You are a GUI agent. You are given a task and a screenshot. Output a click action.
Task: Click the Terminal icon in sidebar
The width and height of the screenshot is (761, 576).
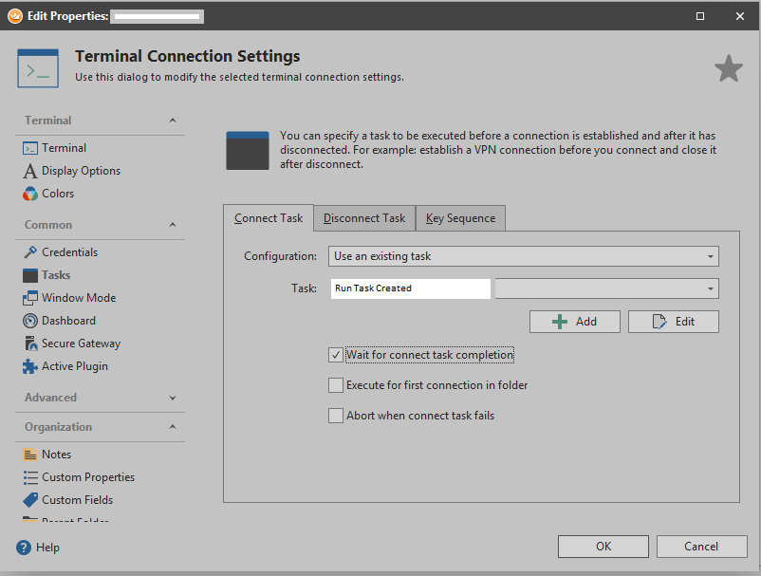[x=30, y=148]
